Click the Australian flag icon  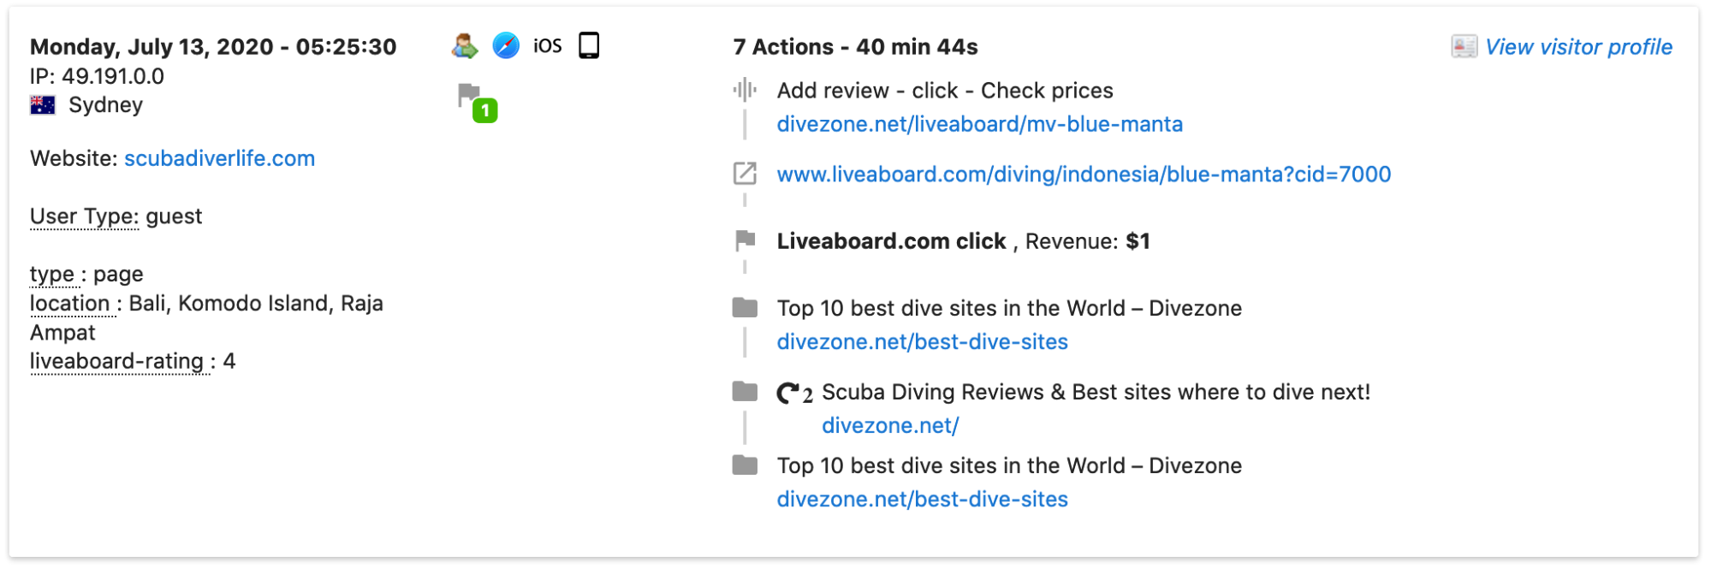pos(43,105)
